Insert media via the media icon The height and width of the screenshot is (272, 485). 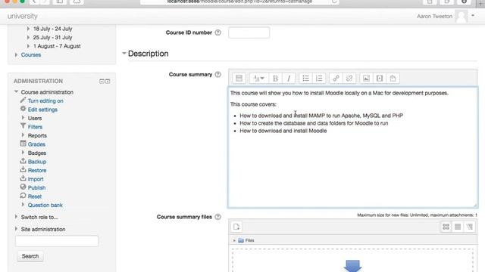pos(380,79)
